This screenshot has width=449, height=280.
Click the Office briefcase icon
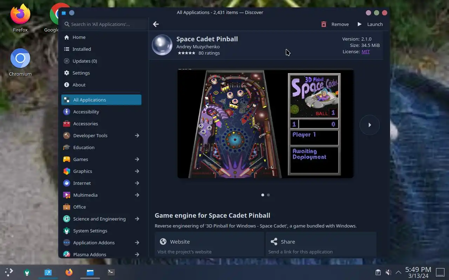pyautogui.click(x=67, y=207)
